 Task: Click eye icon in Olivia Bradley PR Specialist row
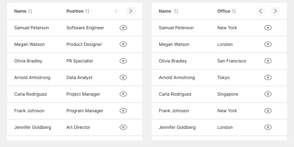click(x=123, y=61)
